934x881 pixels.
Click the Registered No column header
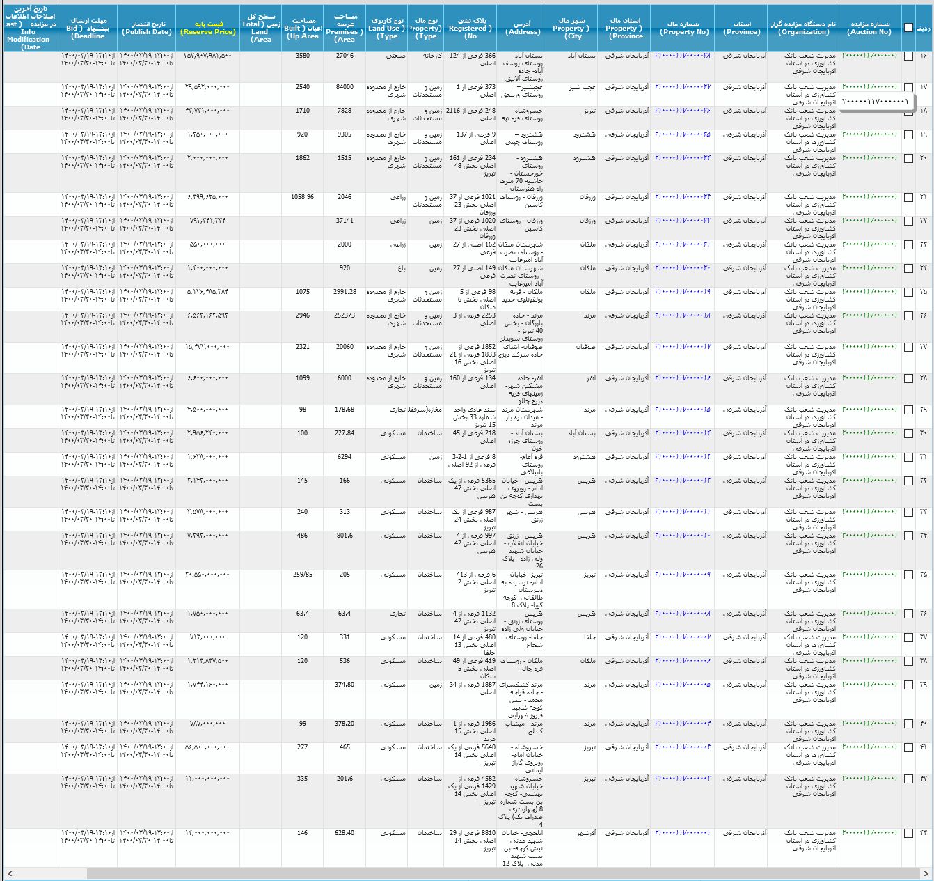[x=471, y=28]
